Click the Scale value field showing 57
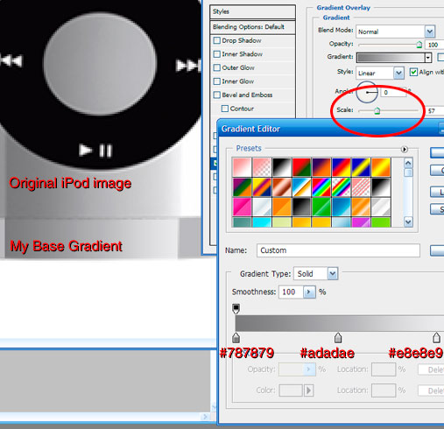The image size is (444, 429). point(434,111)
